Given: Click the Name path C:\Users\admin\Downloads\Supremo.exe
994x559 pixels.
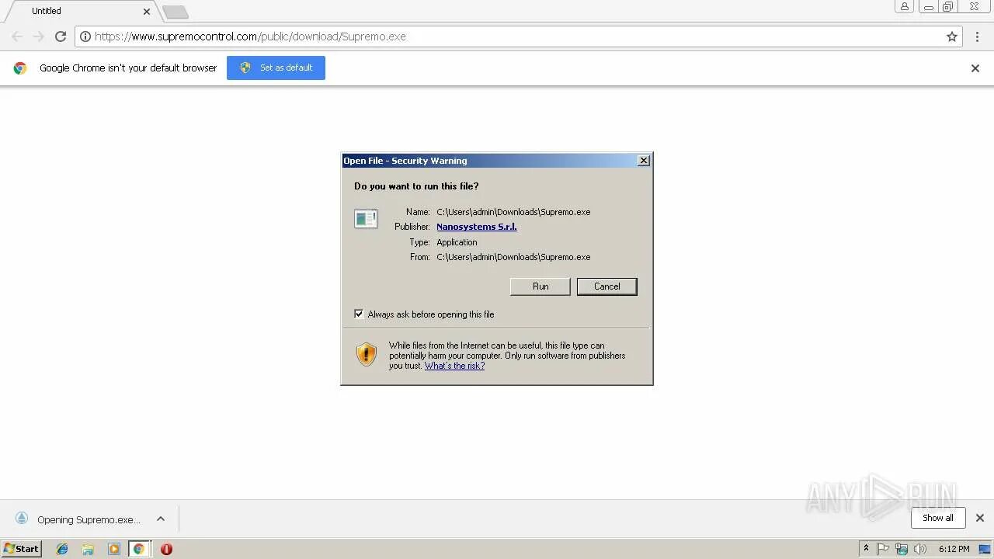Looking at the screenshot, I should pyautogui.click(x=513, y=212).
